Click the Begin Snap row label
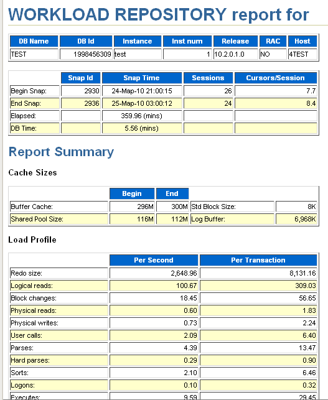This screenshot has width=328, height=400. (35, 91)
